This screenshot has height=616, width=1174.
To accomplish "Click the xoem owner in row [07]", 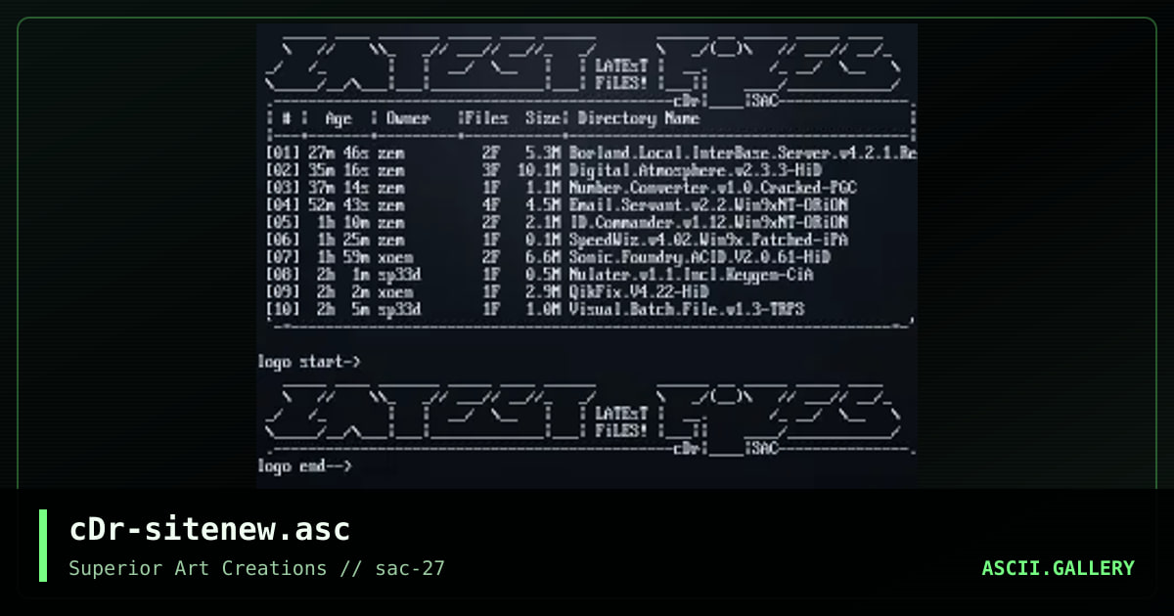I will click(x=395, y=256).
